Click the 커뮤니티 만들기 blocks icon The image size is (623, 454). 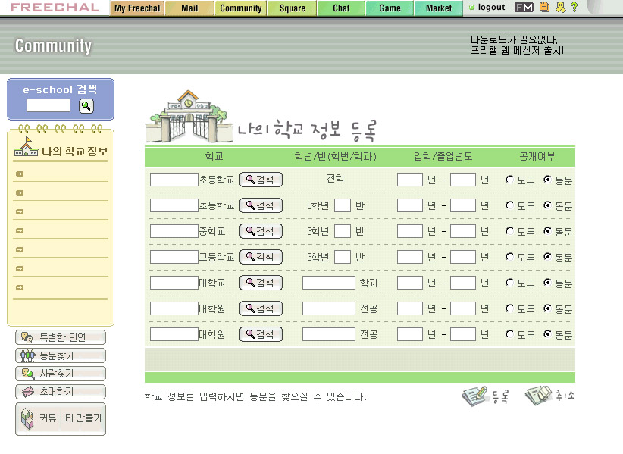pos(27,418)
